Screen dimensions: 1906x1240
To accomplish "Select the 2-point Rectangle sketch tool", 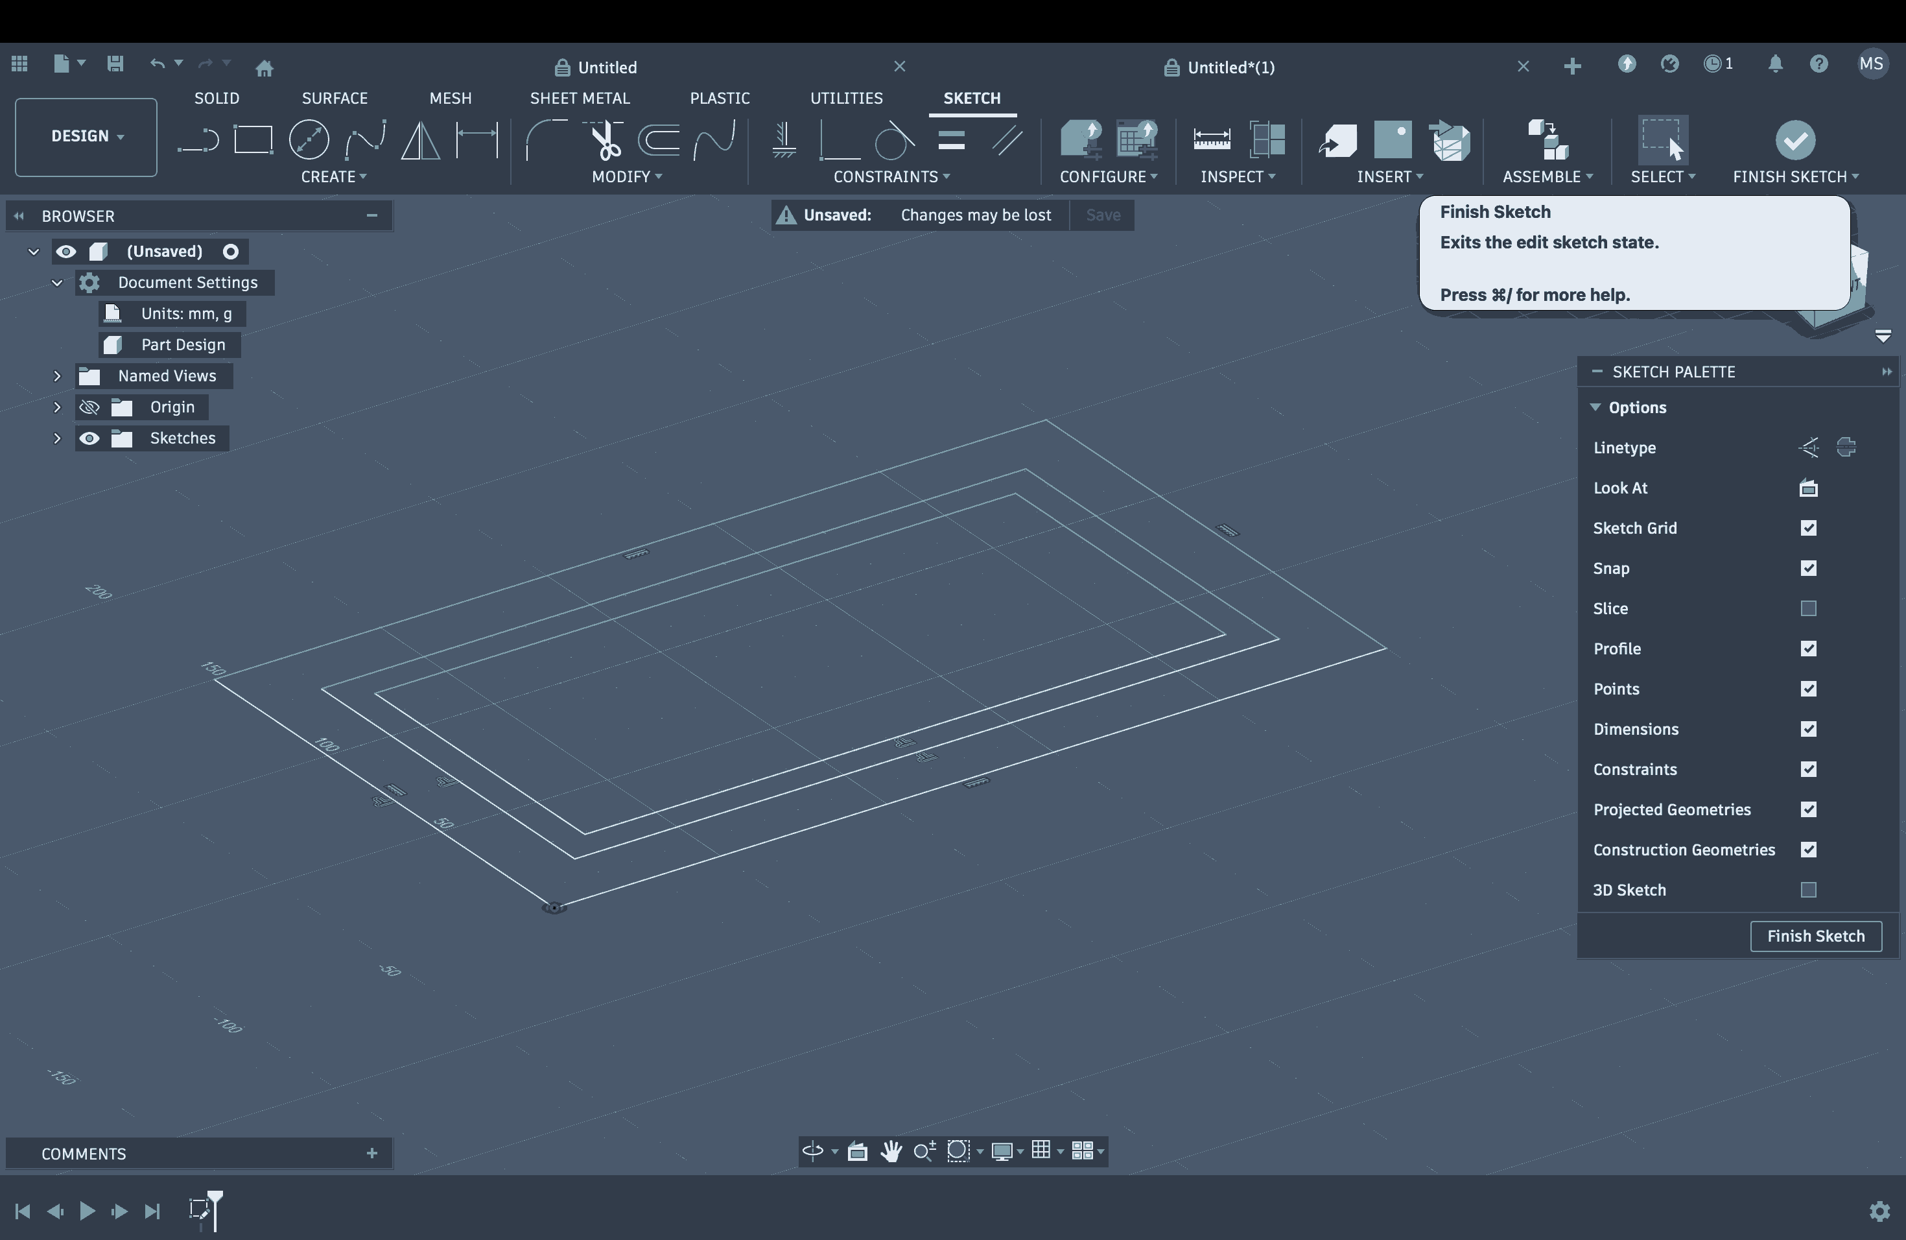I will 253,140.
